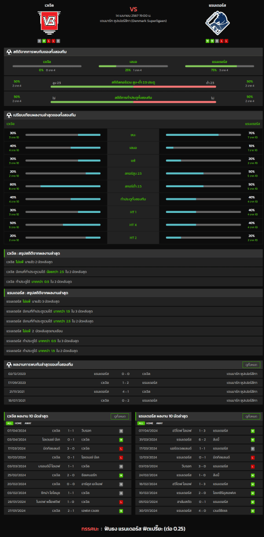
Task: Click ดูทั้งหมด button in Vejle last 10 panel
Action: point(119,416)
